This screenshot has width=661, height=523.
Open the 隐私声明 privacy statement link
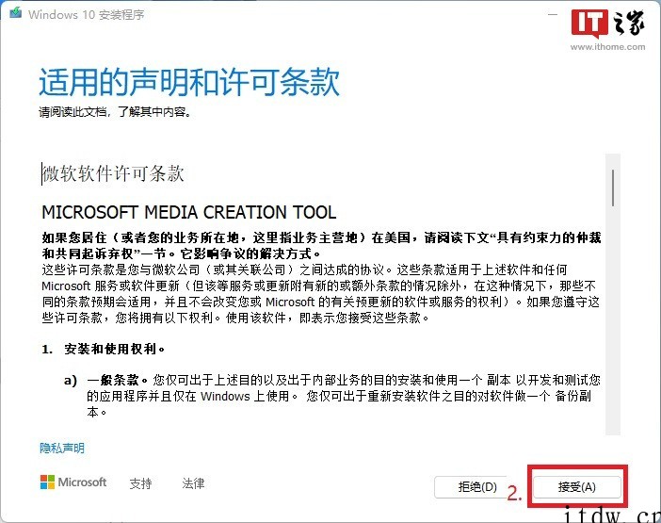point(61,449)
